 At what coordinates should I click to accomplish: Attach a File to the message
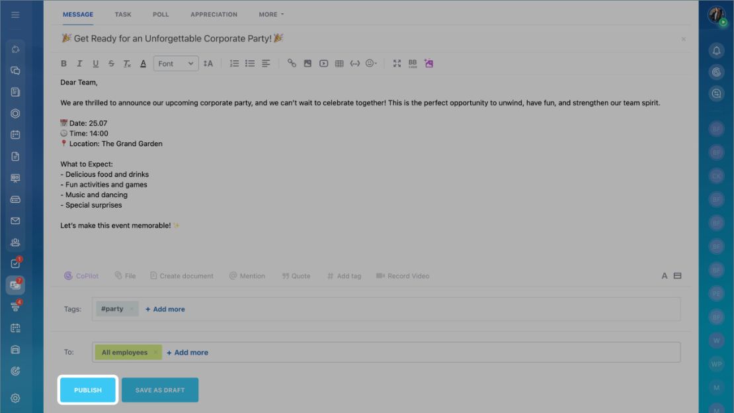pos(126,276)
